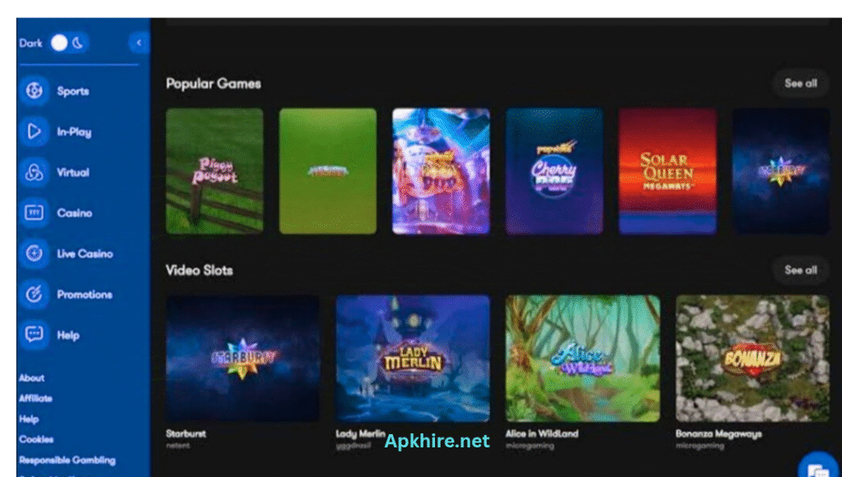Click the Live Casino roulette icon
The image size is (842, 477).
click(35, 253)
